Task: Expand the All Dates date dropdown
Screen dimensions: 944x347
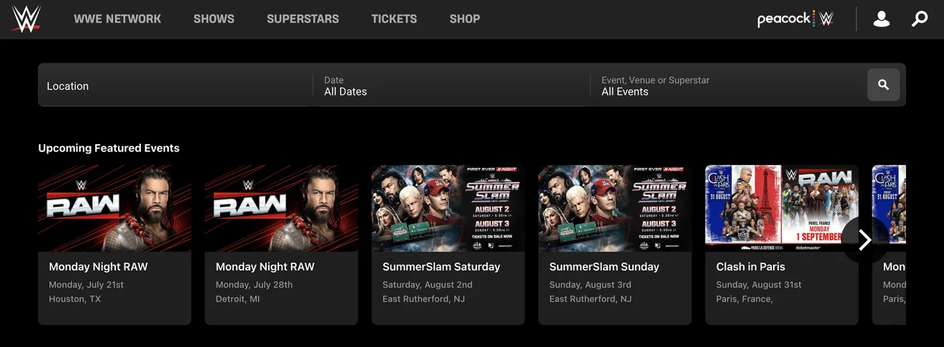Action: [x=451, y=86]
